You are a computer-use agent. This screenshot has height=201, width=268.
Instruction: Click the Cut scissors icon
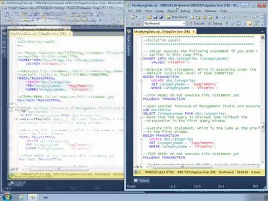217,17
